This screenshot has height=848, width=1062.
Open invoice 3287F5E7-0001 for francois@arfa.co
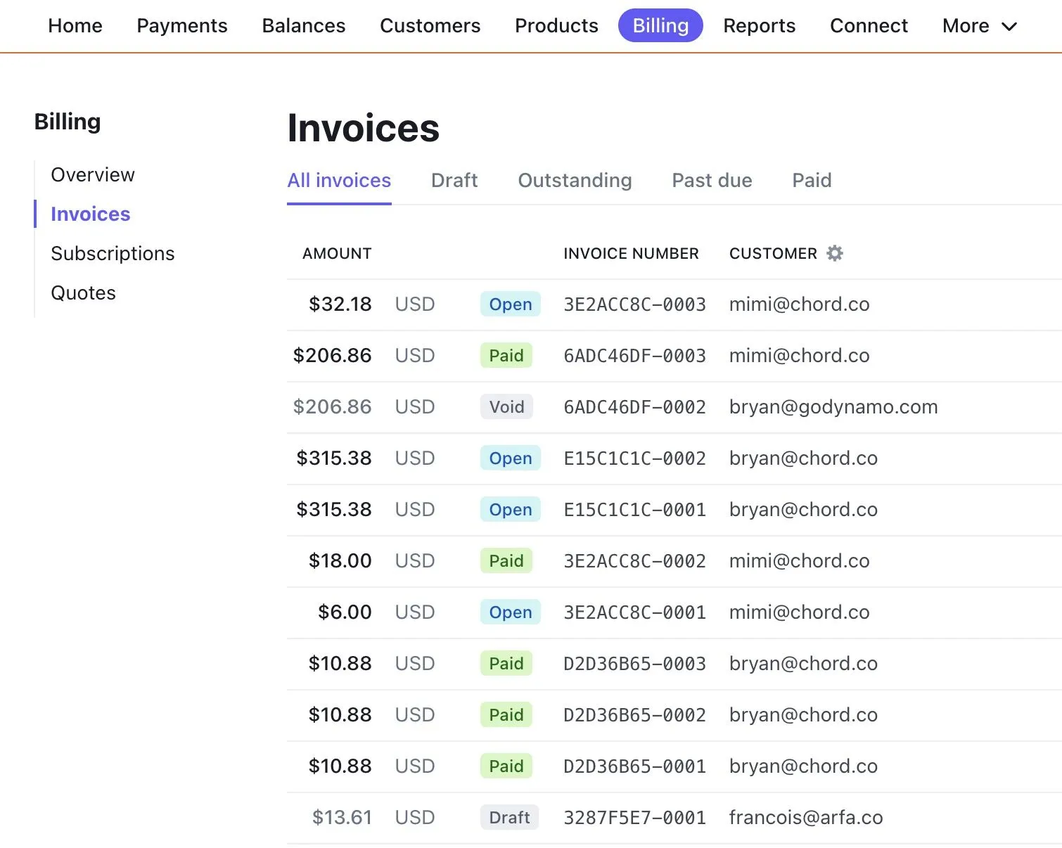click(x=634, y=818)
